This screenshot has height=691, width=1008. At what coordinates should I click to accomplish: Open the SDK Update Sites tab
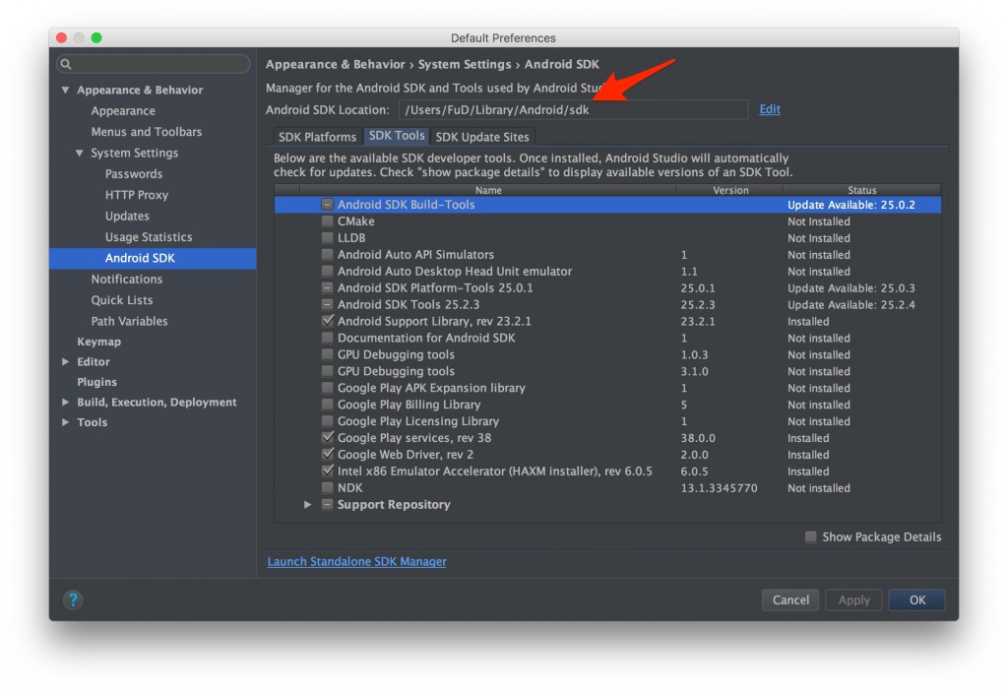tap(482, 137)
